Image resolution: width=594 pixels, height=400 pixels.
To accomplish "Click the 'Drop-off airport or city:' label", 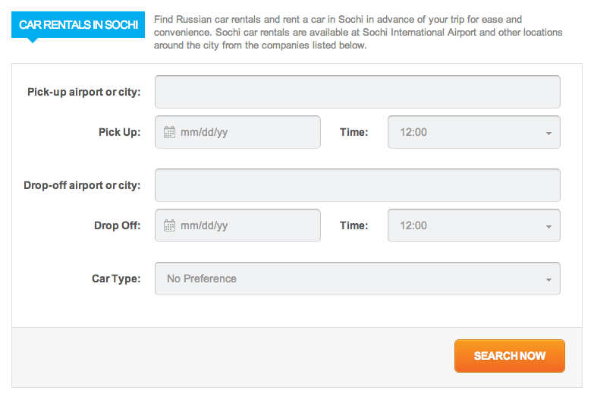I will tap(82, 185).
